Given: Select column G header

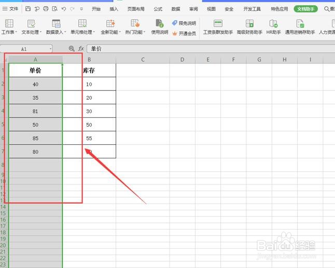Looking at the screenshot, I should (259, 60).
